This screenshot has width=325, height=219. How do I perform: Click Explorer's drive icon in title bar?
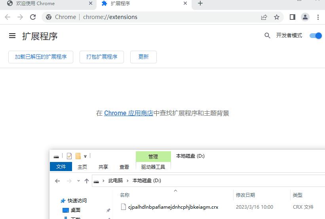click(x=56, y=156)
